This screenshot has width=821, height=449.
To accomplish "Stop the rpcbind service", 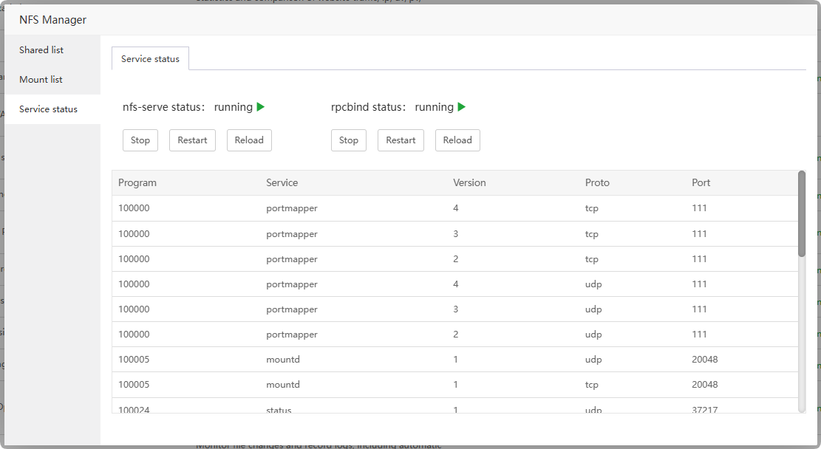I will coord(349,140).
